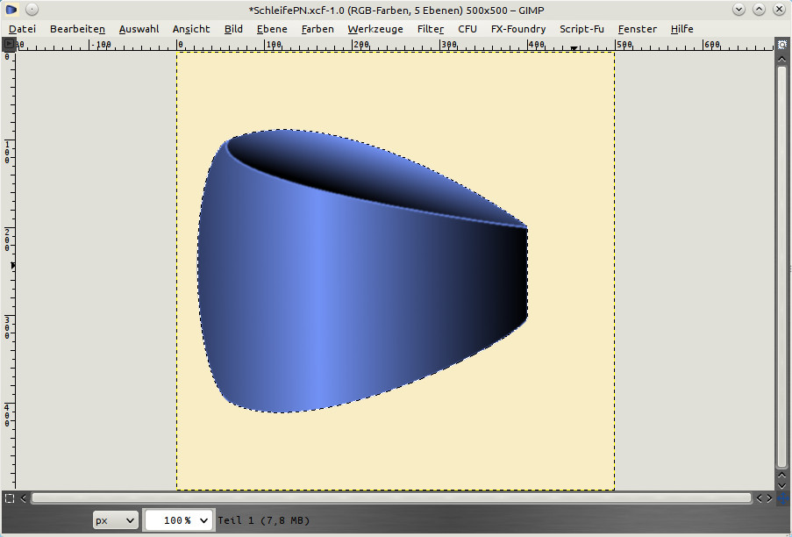Viewport: 792px width, 537px height.
Task: Click the vertical scrollbar up arrow at bottom
Action: (782, 473)
